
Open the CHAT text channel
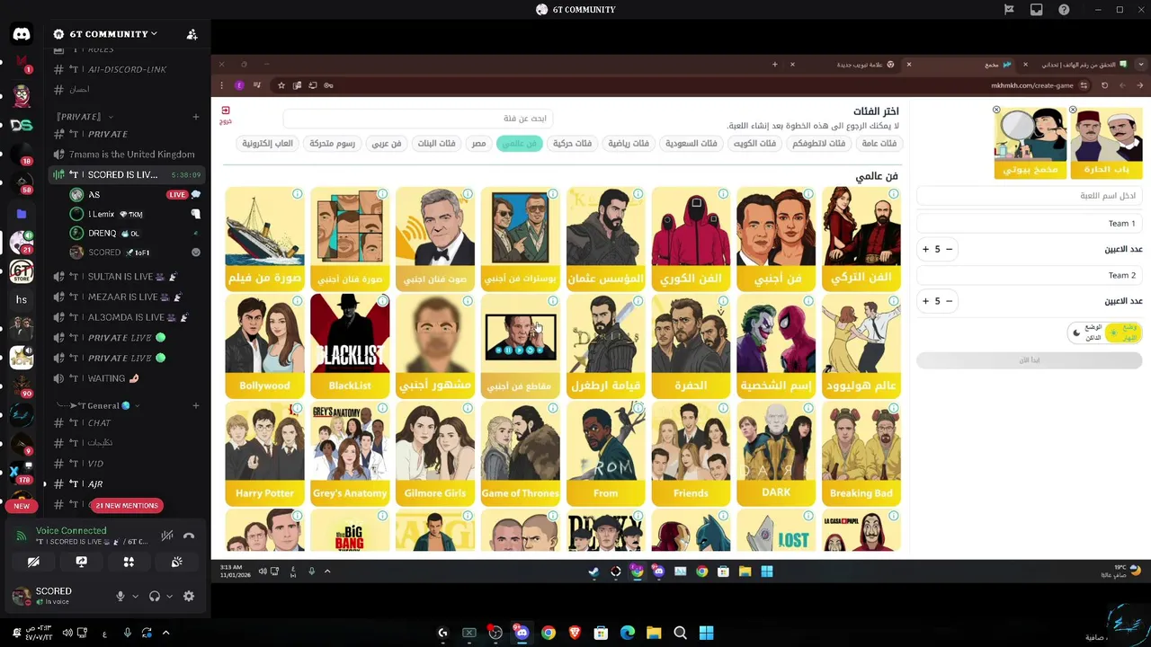click(x=126, y=422)
